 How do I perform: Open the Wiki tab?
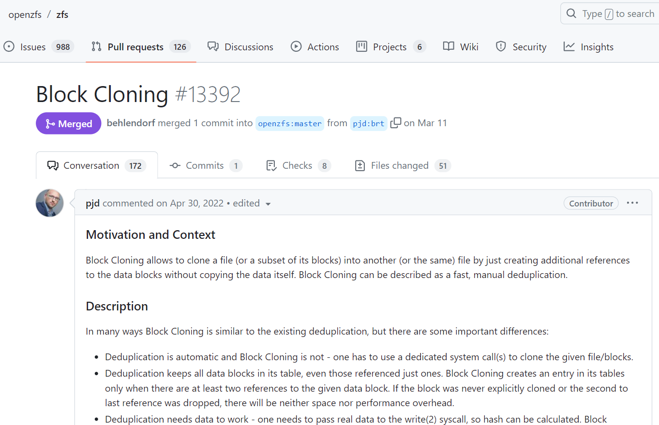tap(461, 47)
